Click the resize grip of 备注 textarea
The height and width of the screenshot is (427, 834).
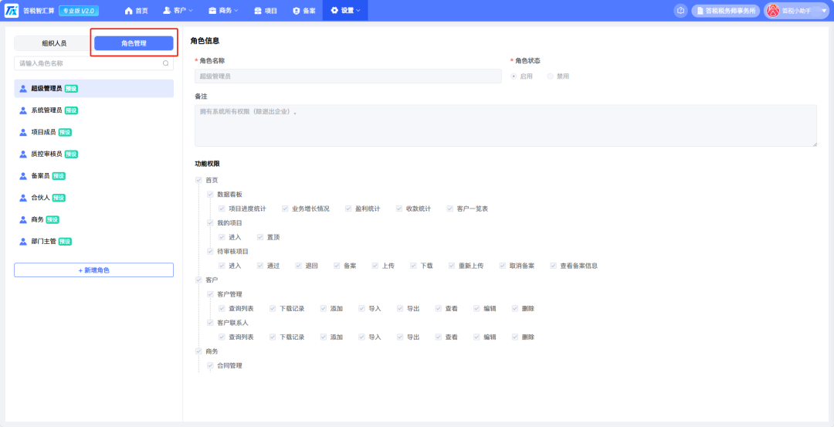pyautogui.click(x=814, y=144)
